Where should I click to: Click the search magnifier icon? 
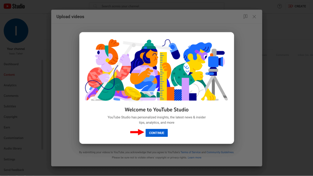[95, 6]
